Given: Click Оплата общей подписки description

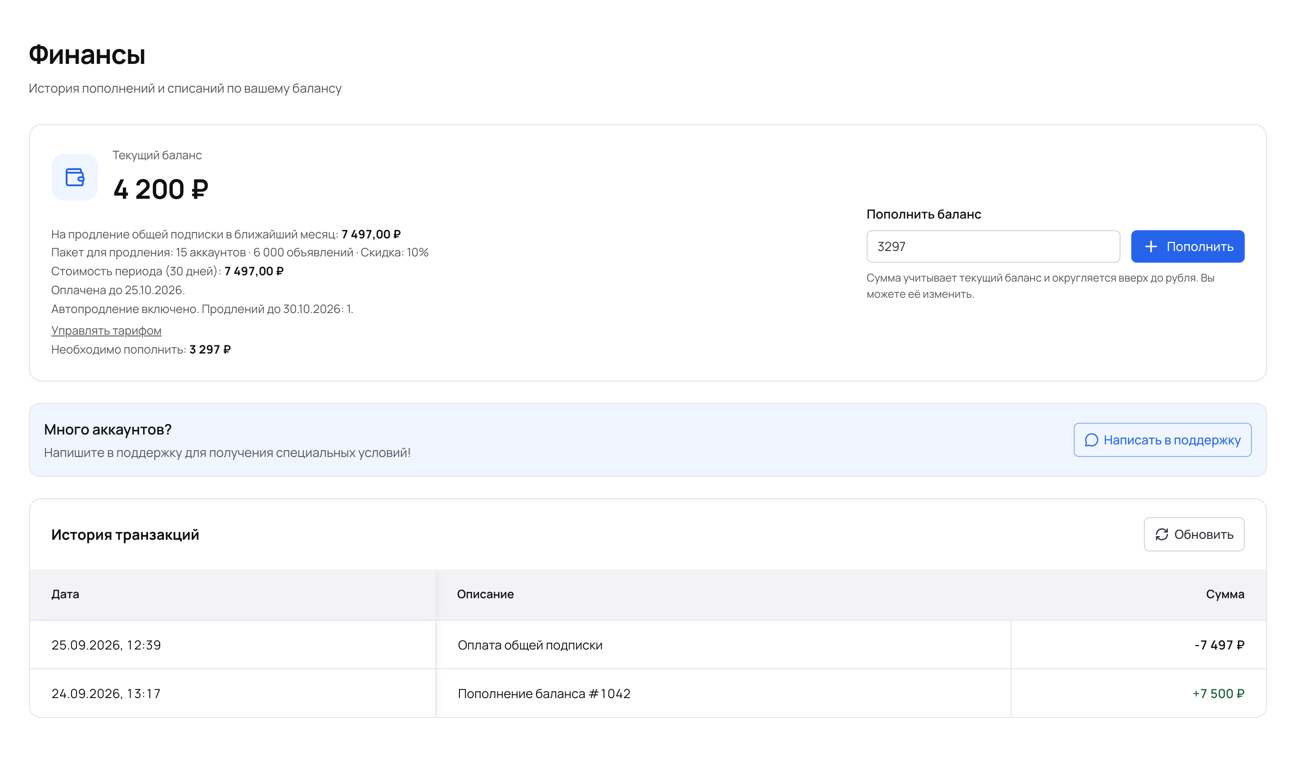Looking at the screenshot, I should point(530,645).
